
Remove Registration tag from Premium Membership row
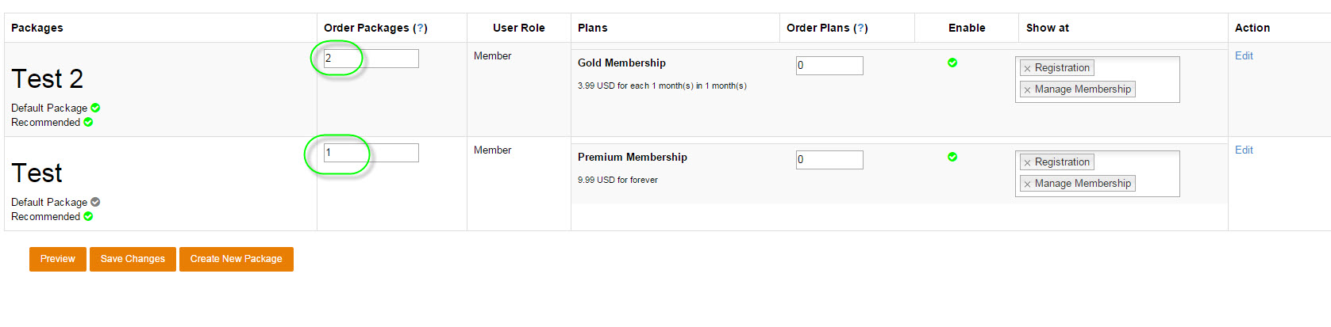point(1027,163)
